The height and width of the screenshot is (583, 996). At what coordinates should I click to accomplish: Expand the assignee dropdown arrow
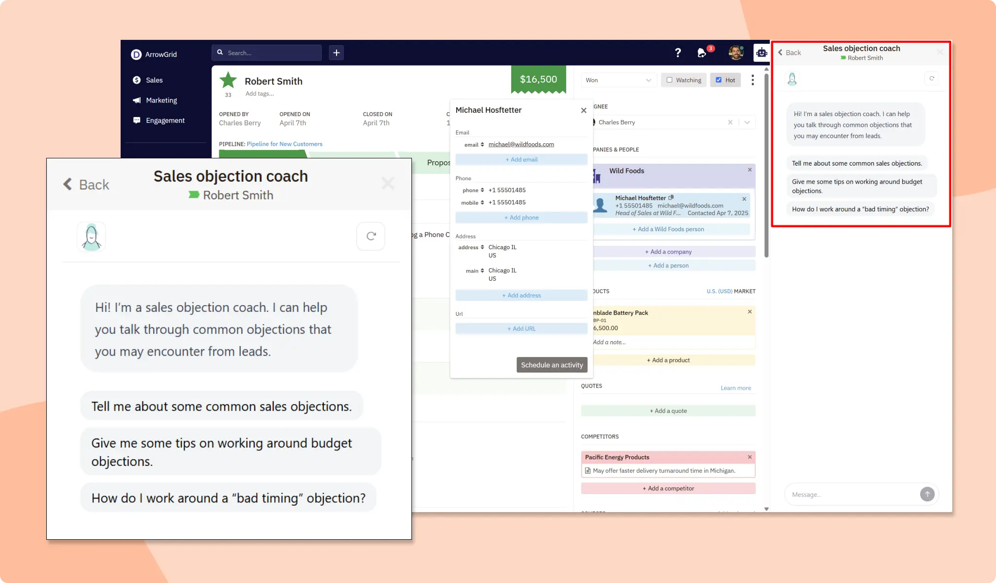(747, 122)
